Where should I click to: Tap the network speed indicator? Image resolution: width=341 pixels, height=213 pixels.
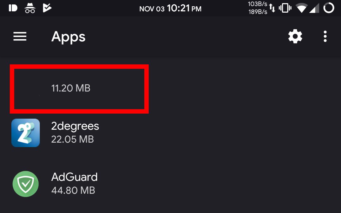258,8
